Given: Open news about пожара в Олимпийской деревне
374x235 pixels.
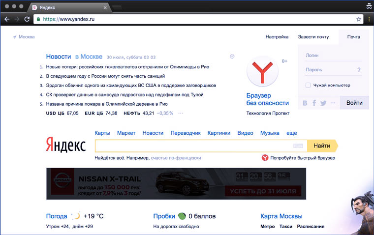Looking at the screenshot, I should coord(107,104).
